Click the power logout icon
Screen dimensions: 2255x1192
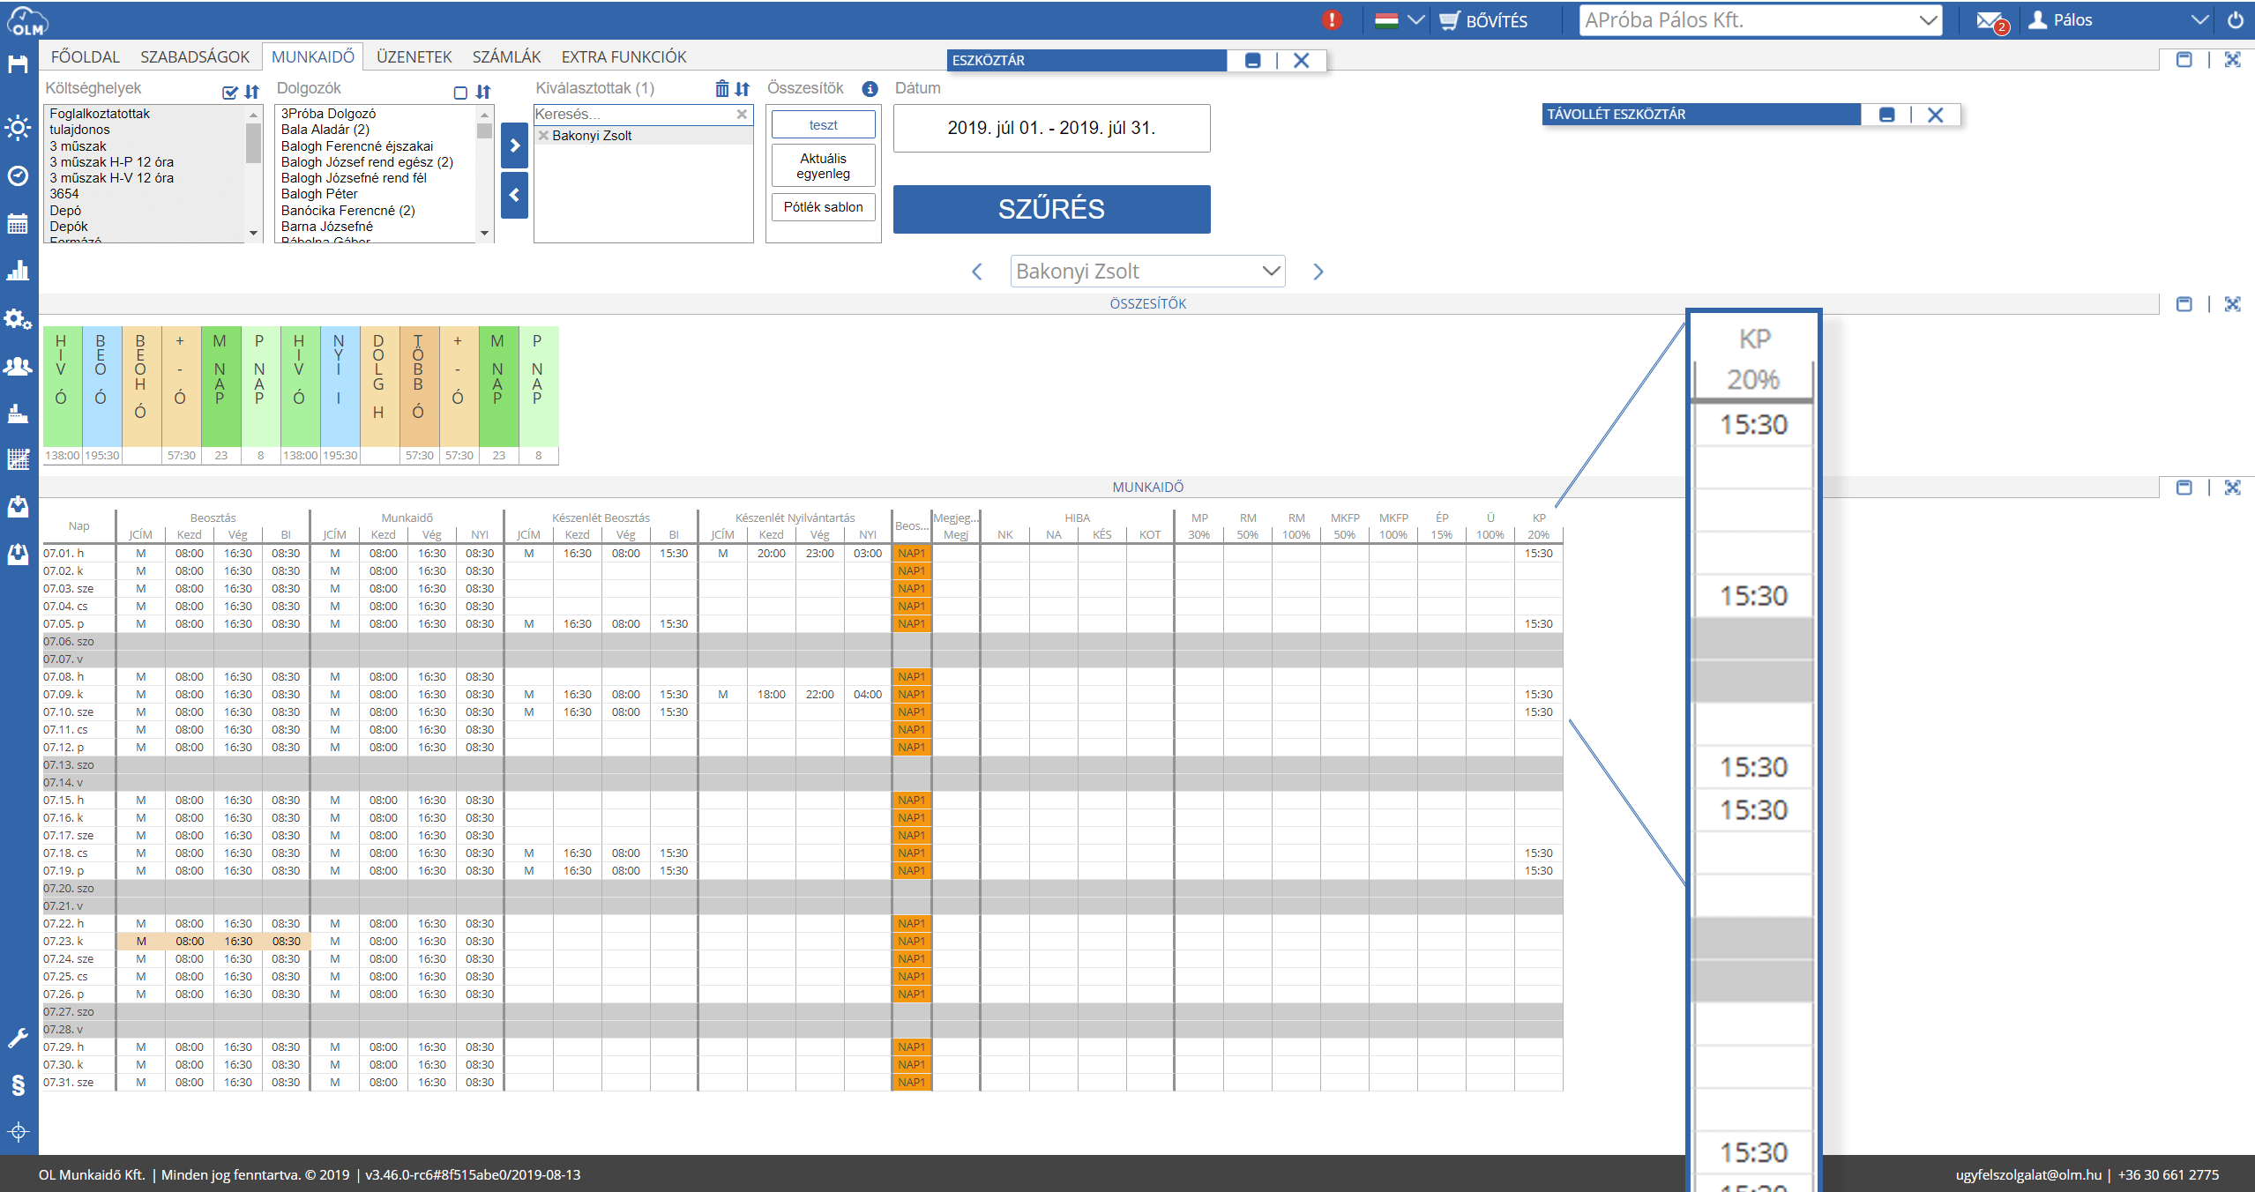(x=2235, y=20)
